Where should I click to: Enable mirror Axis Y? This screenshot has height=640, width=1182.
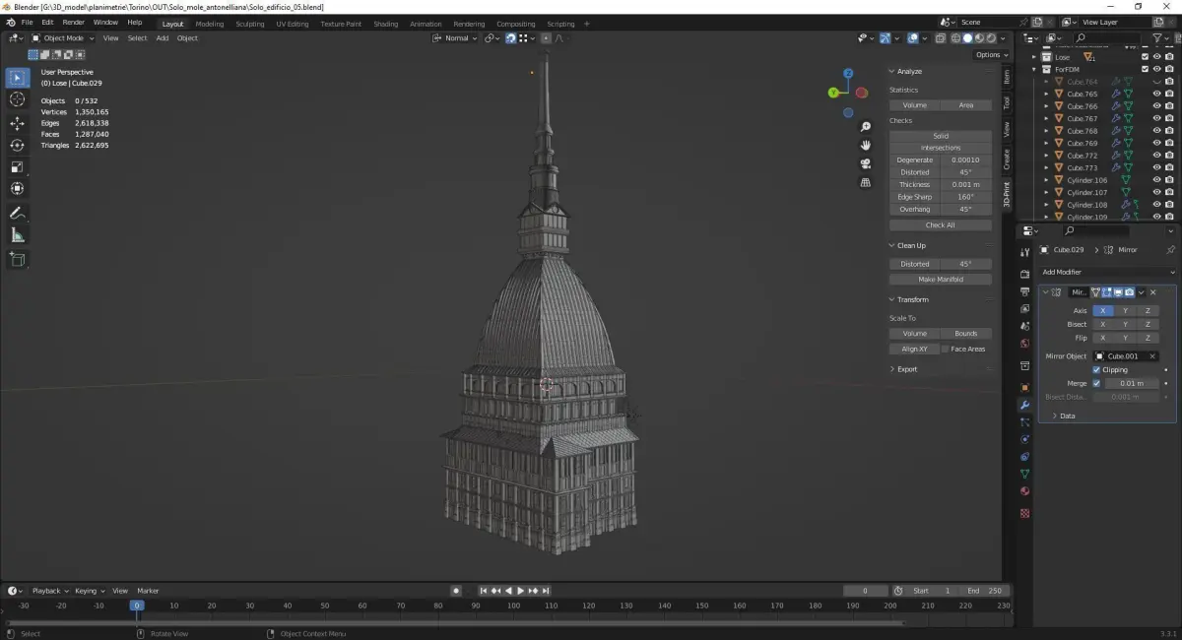[x=1125, y=310]
